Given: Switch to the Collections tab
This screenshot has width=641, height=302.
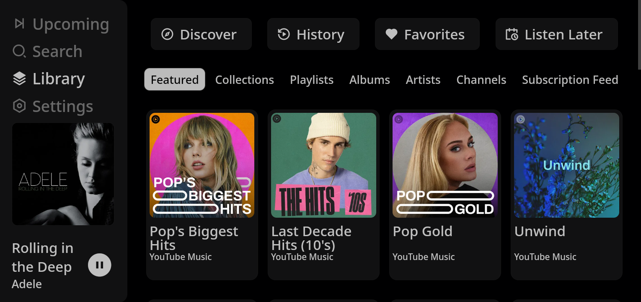Looking at the screenshot, I should click(x=244, y=80).
